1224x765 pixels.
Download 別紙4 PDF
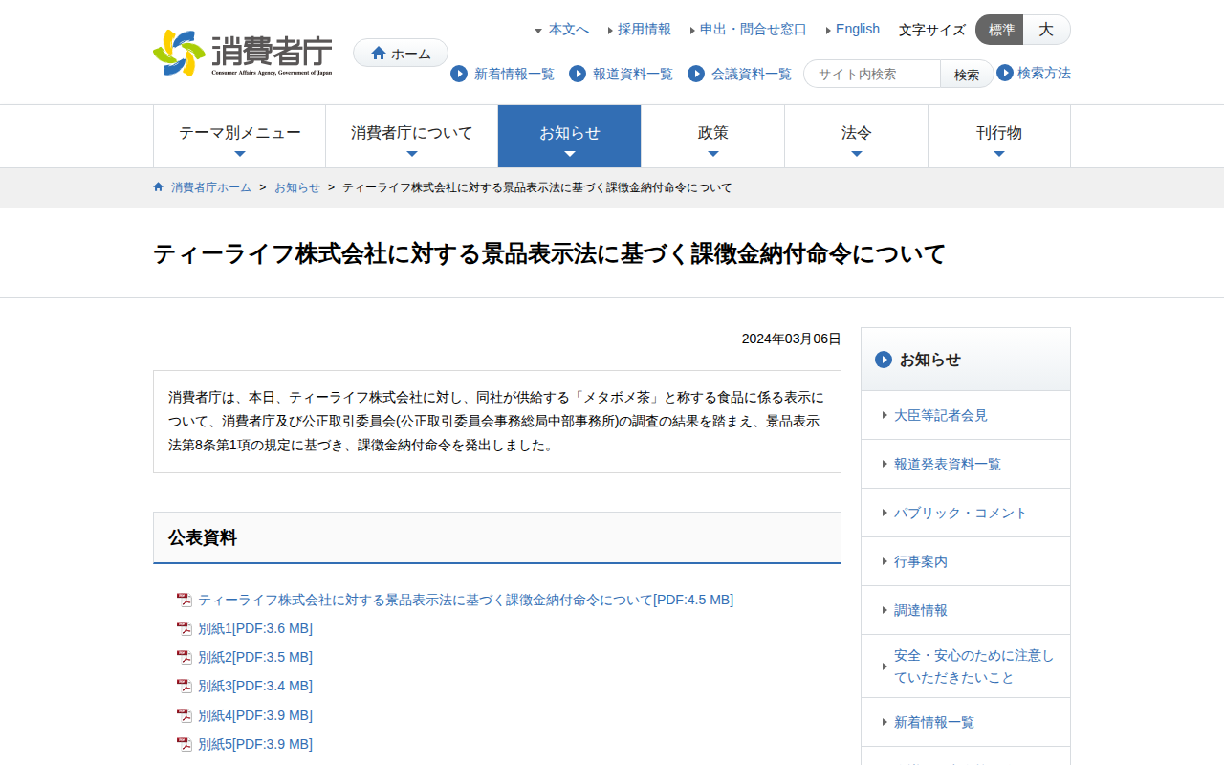click(255, 716)
